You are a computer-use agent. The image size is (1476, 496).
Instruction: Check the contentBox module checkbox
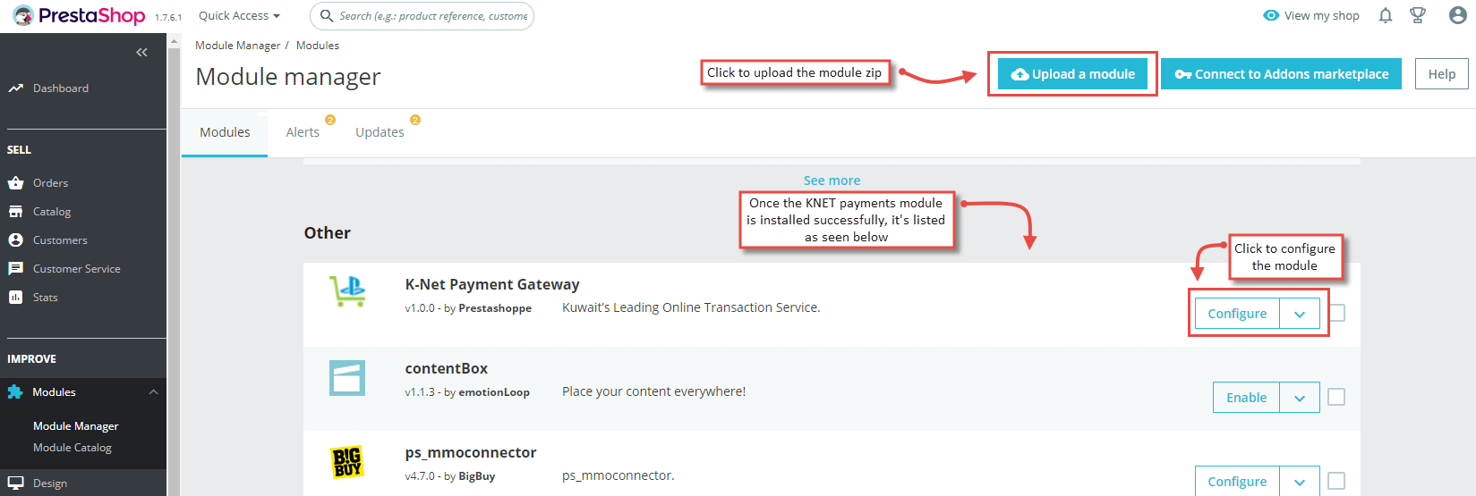[1336, 397]
